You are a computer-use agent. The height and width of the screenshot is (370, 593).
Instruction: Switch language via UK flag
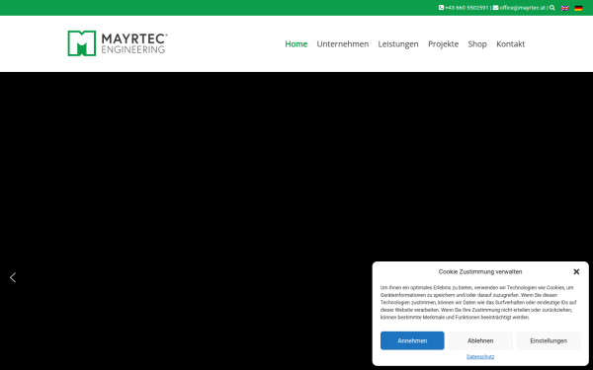(x=565, y=8)
